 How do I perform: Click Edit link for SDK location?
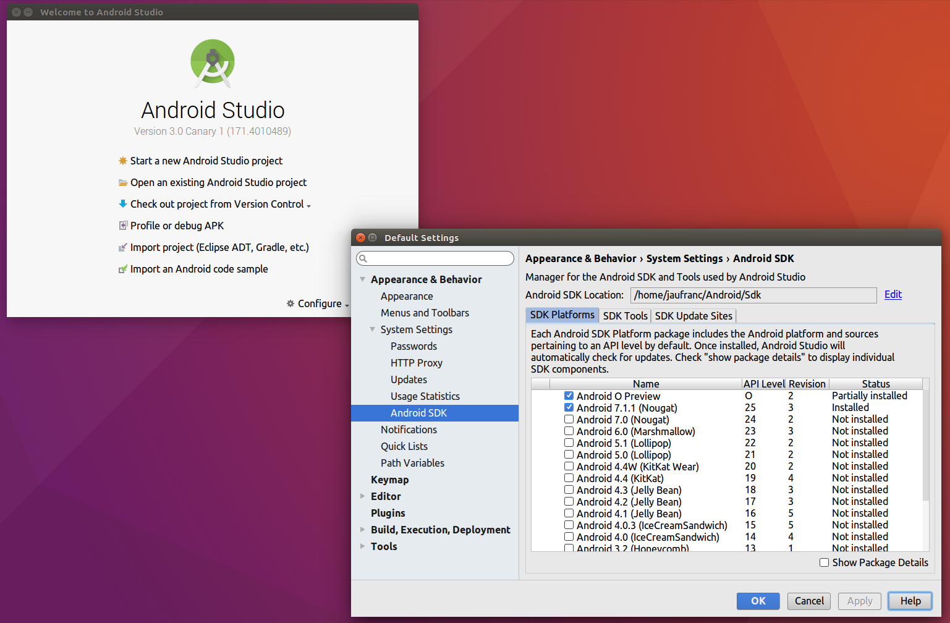point(893,294)
